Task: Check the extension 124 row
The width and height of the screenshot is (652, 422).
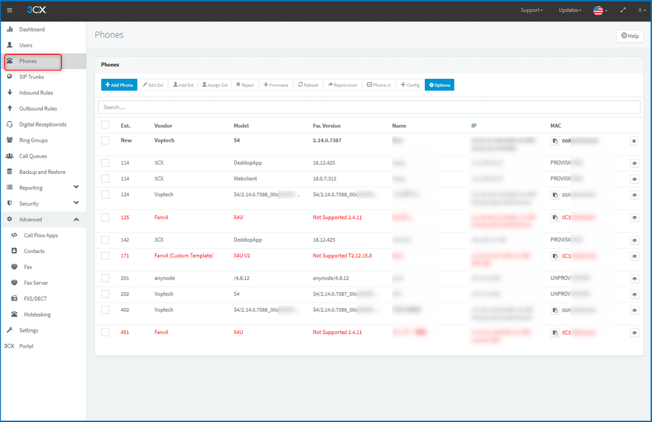Action: tap(105, 194)
